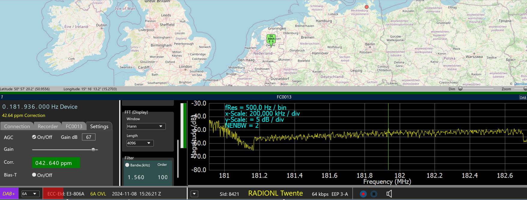This screenshot has width=527, height=200.
Task: Click the DAB badge in title bar
Action: (523, 97)
